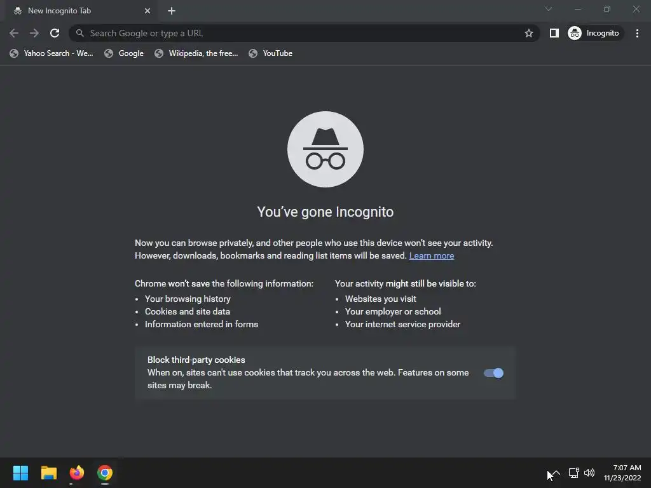Toggle Block third-party cookies switch

coord(493,373)
